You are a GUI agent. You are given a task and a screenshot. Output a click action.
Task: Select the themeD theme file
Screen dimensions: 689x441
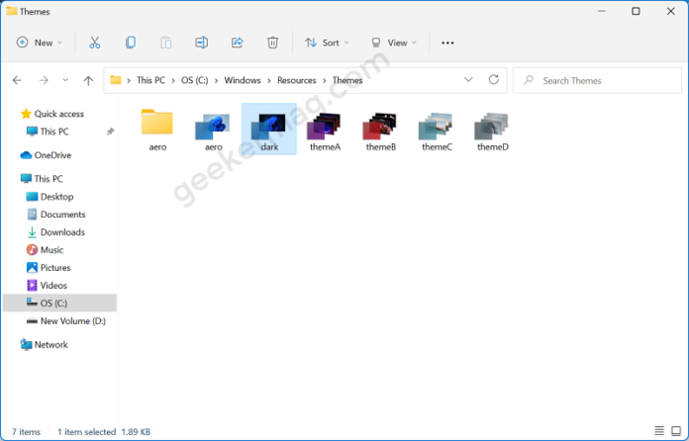click(x=493, y=132)
